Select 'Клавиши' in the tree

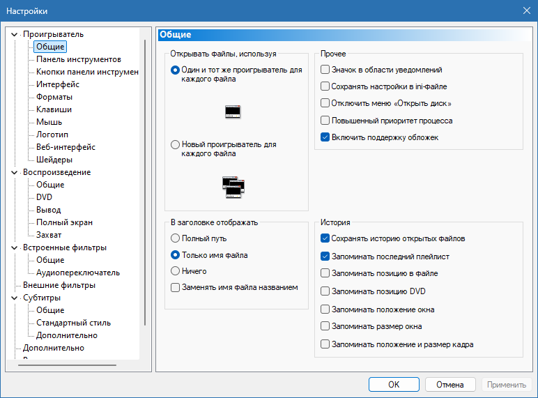click(x=54, y=109)
